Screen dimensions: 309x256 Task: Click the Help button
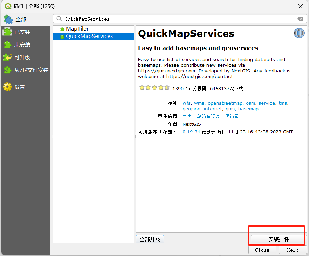coord(293,250)
